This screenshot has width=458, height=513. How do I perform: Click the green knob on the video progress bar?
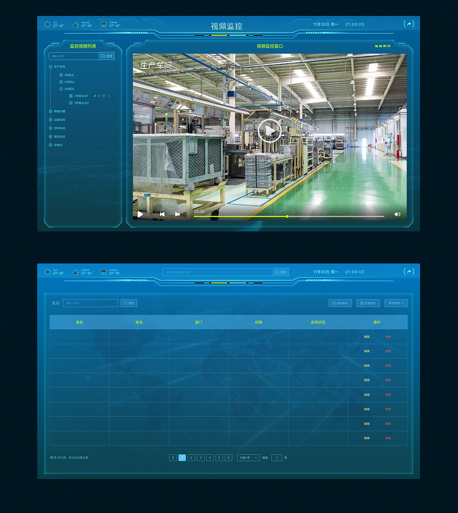click(x=287, y=216)
